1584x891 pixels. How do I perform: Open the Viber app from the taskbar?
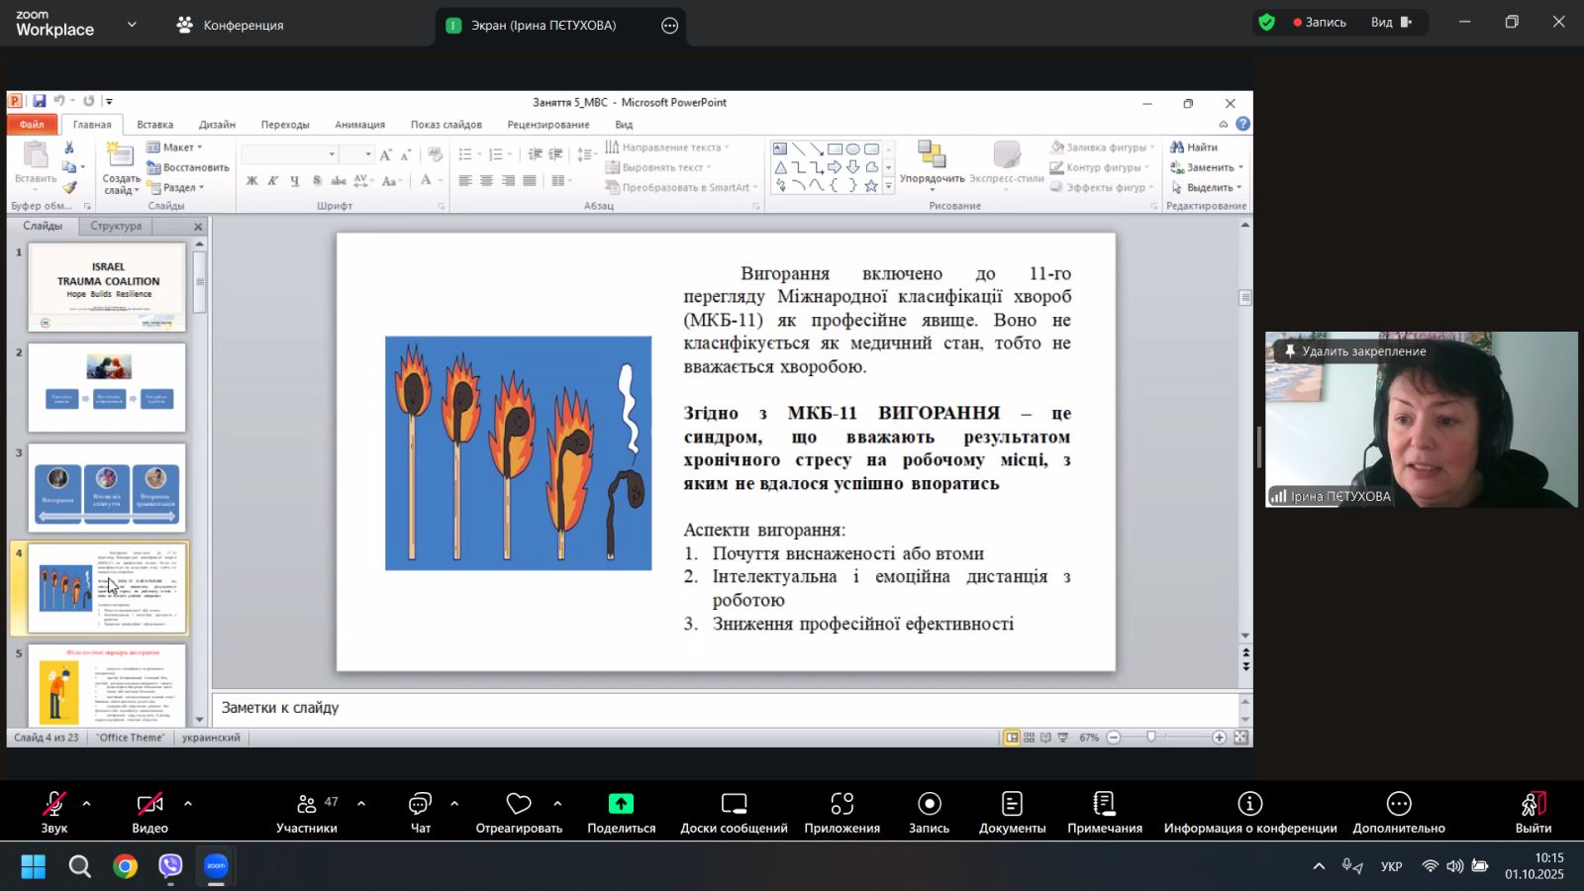coord(170,867)
